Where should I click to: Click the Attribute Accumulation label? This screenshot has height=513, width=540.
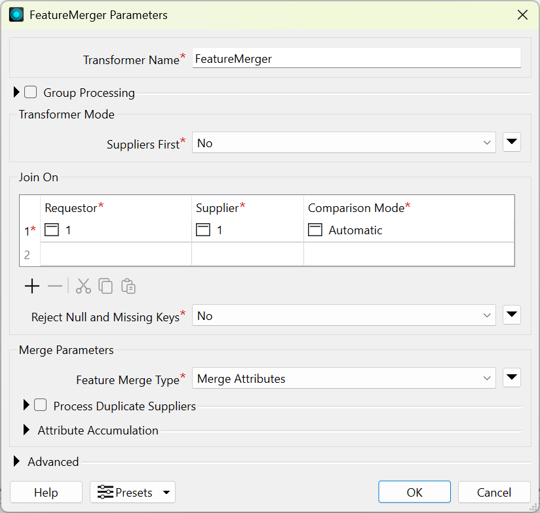pyautogui.click(x=98, y=430)
